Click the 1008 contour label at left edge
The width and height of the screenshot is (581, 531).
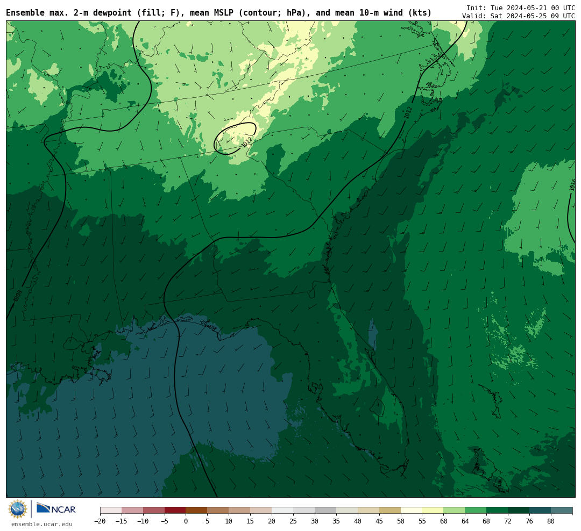coord(17,296)
